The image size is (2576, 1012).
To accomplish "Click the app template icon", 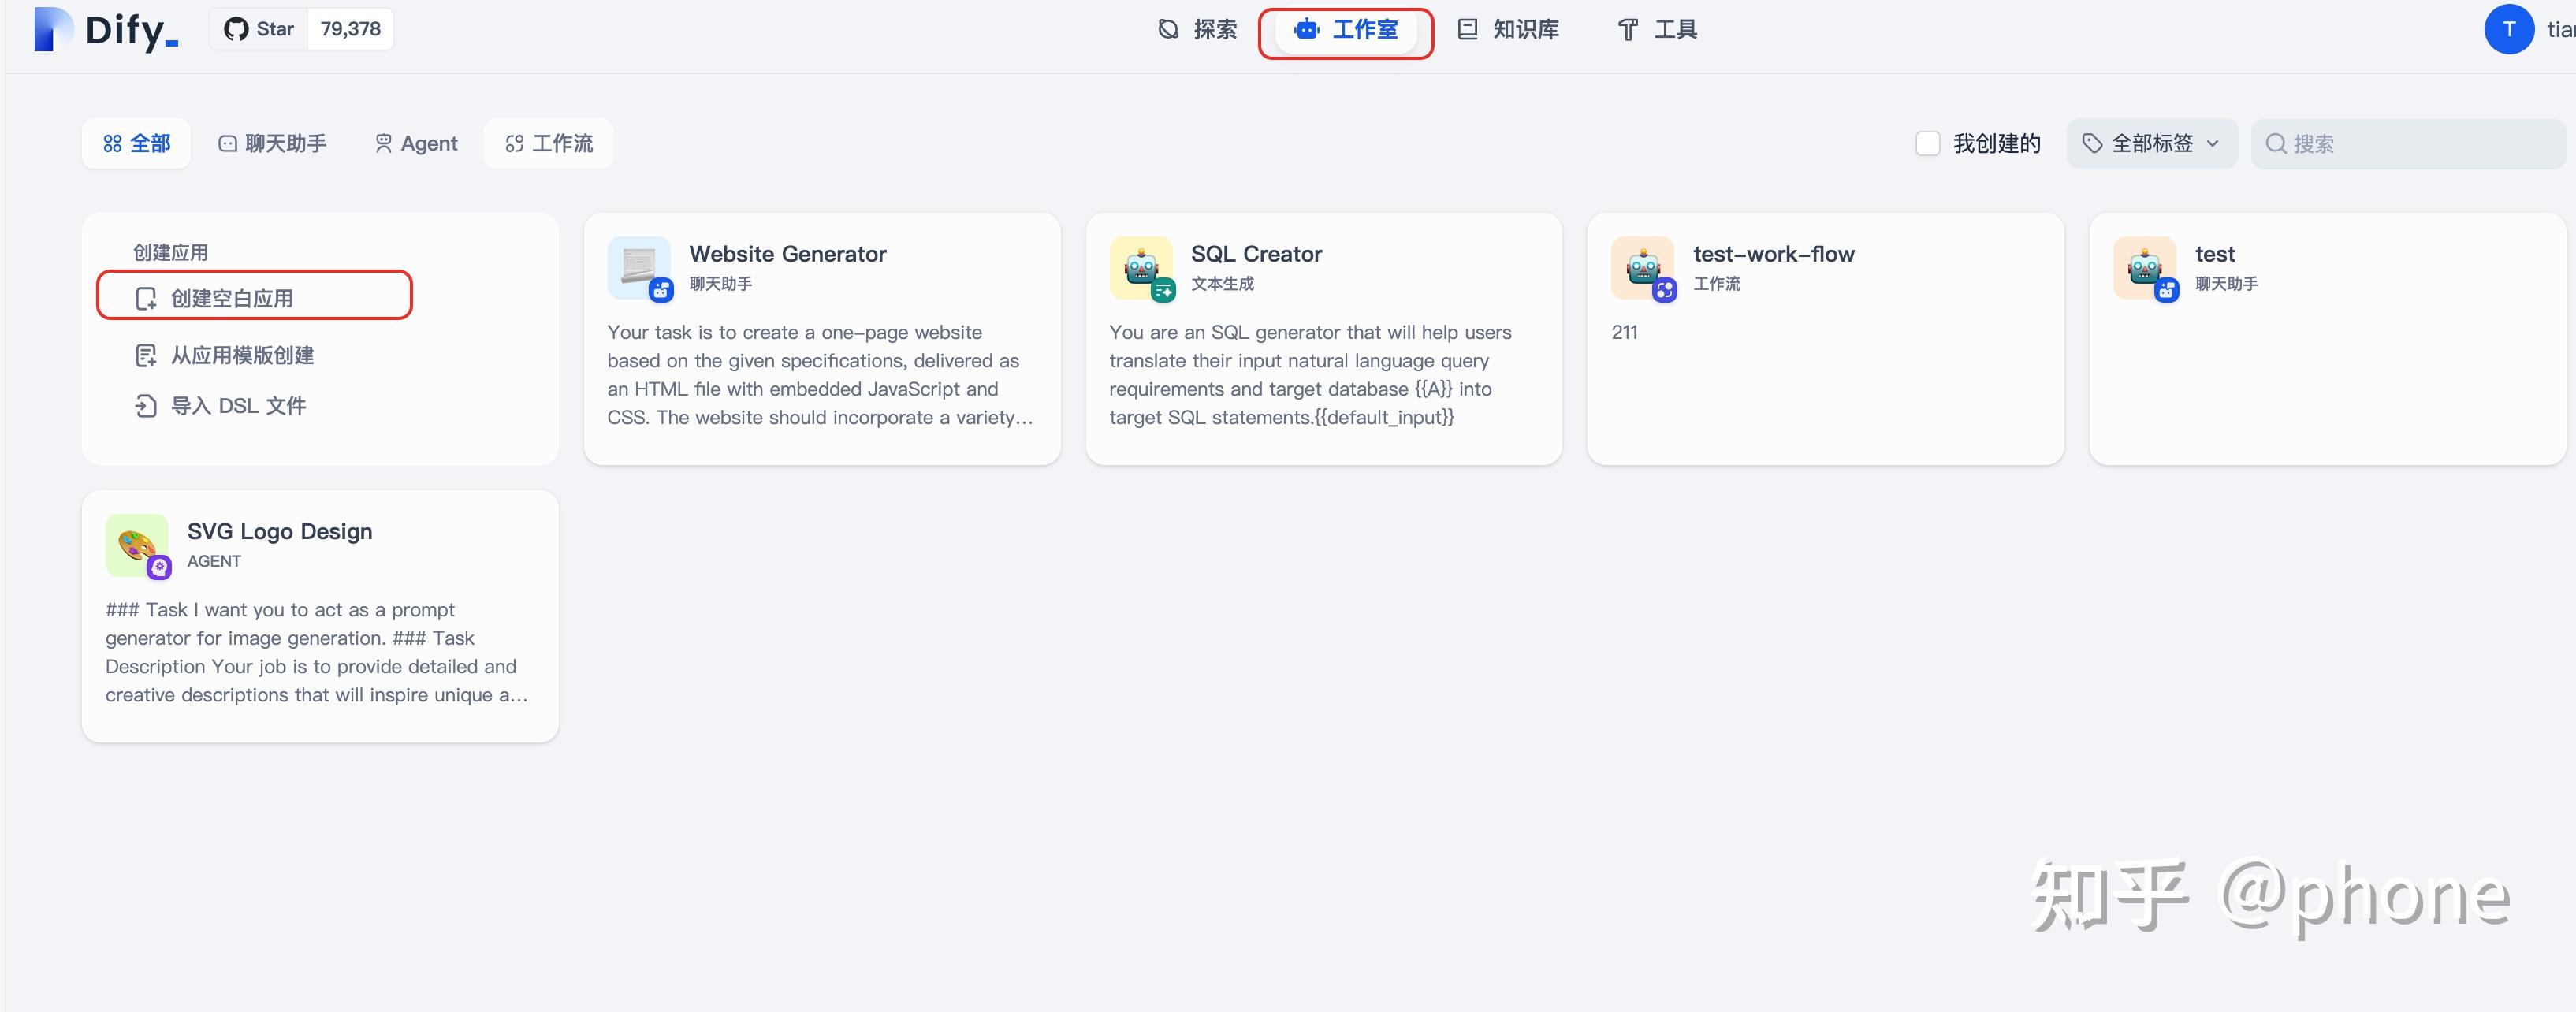I will pos(146,356).
